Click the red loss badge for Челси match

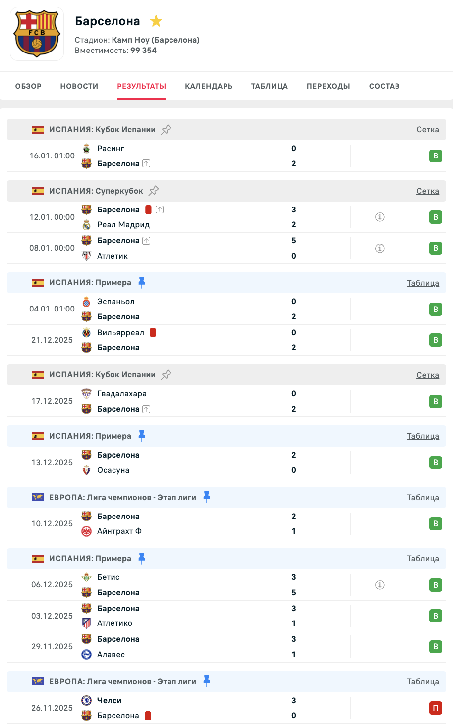[435, 708]
